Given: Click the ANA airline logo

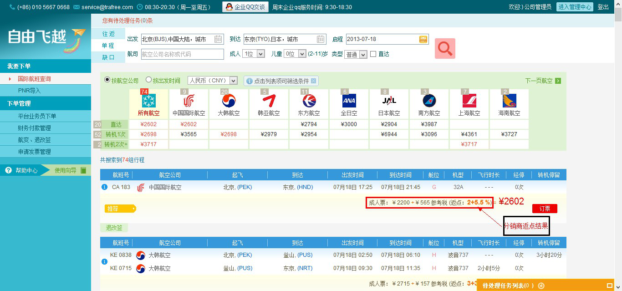Looking at the screenshot, I should click(x=349, y=101).
